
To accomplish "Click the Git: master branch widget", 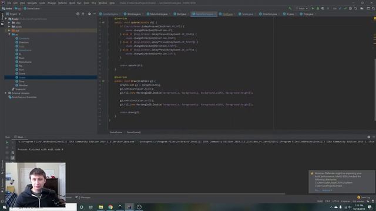I will click(x=358, y=202).
